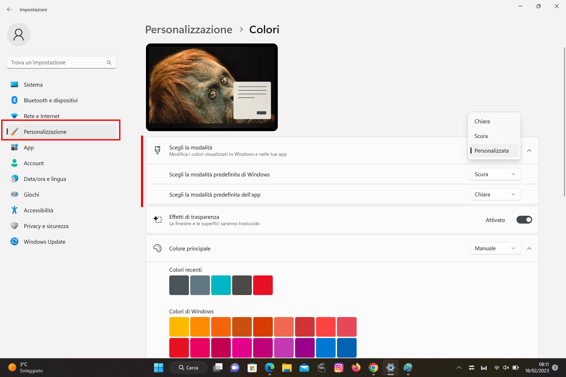Select Sistema in the settings sidebar

(33, 85)
